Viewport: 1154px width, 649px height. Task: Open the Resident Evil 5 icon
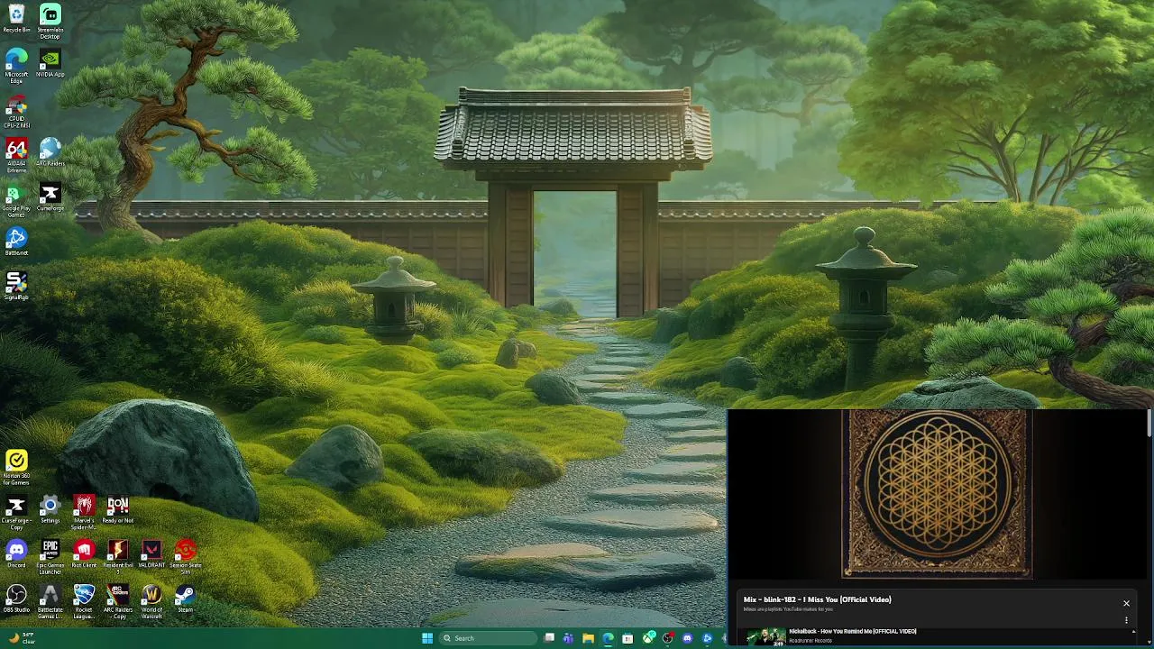click(118, 556)
